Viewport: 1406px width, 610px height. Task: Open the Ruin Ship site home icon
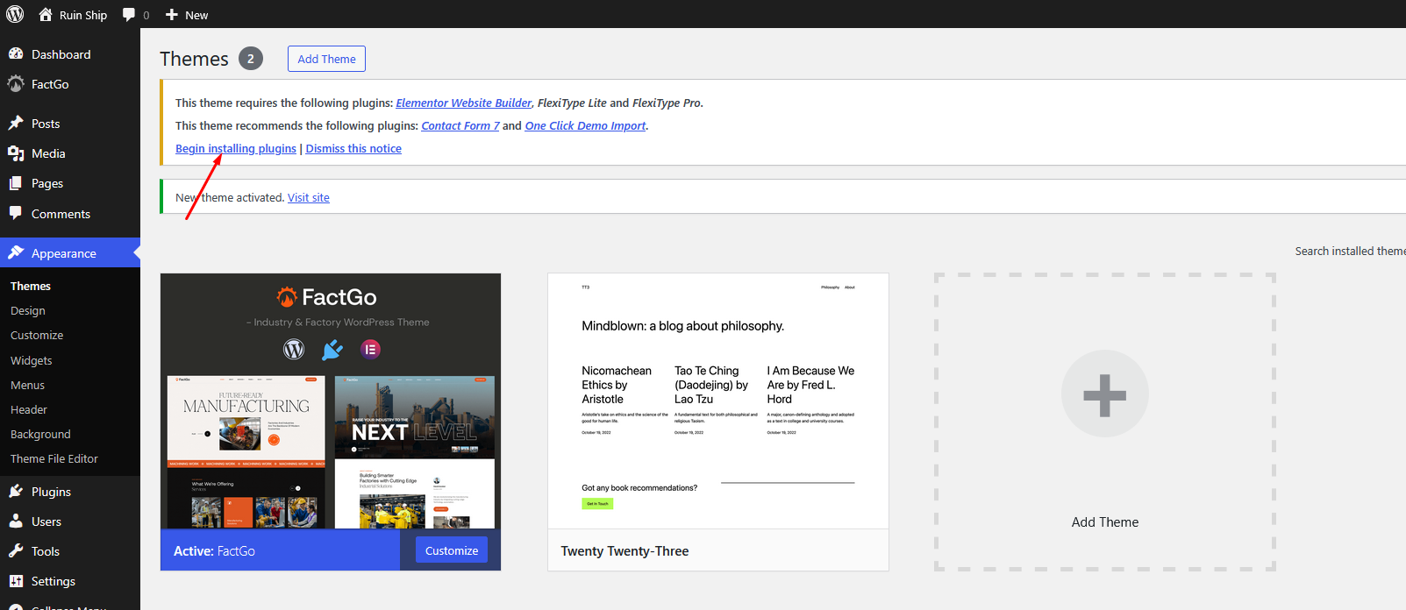[46, 15]
